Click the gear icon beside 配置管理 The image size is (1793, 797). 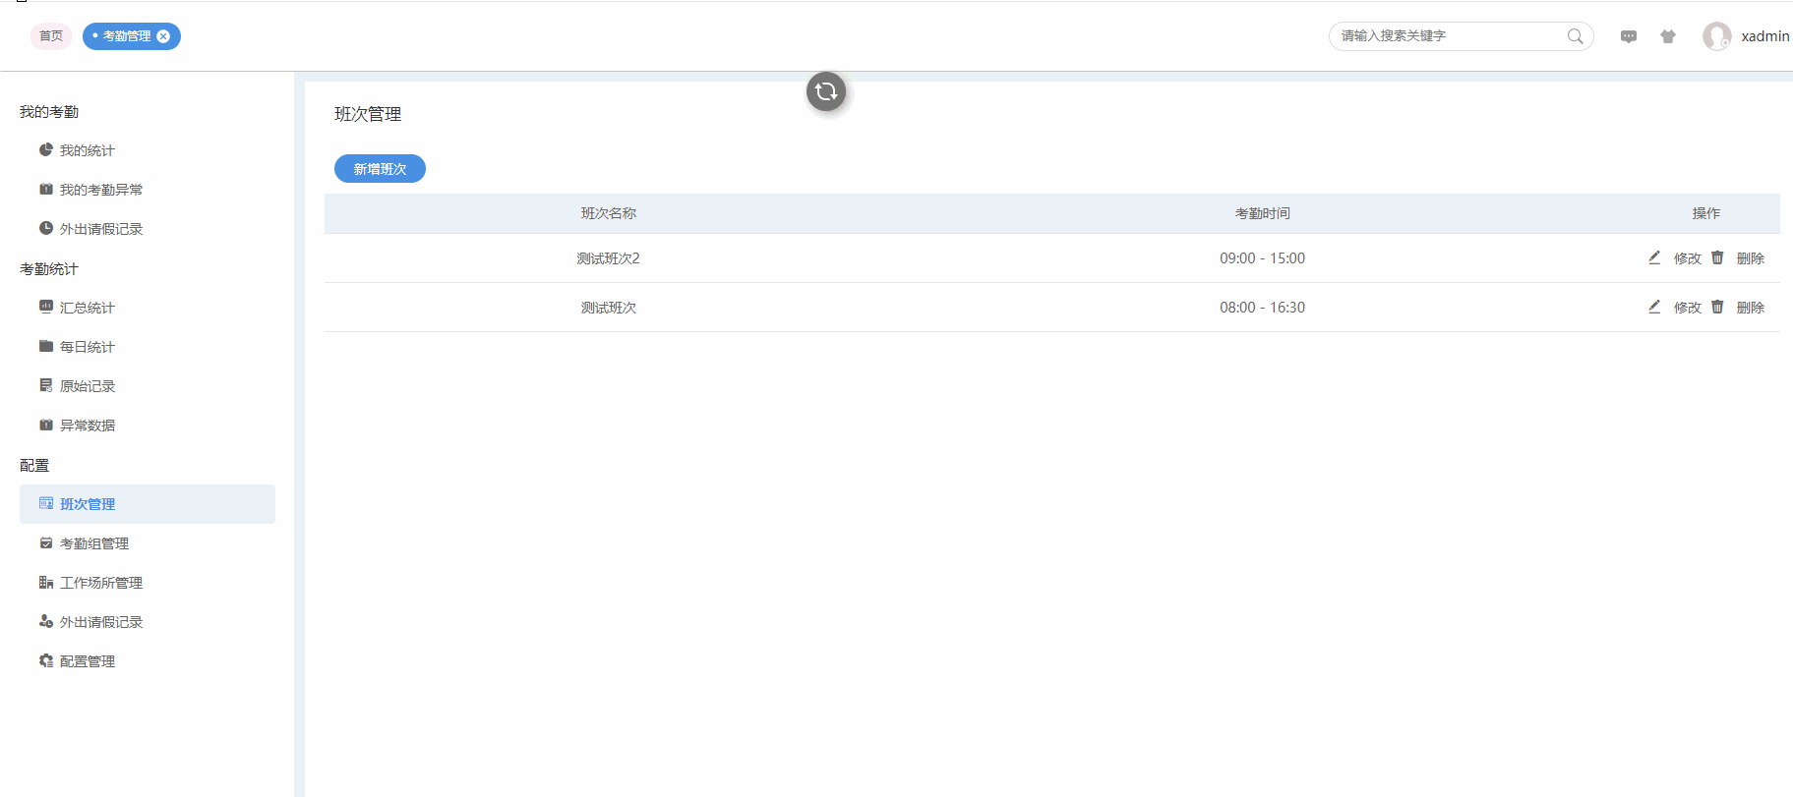46,660
